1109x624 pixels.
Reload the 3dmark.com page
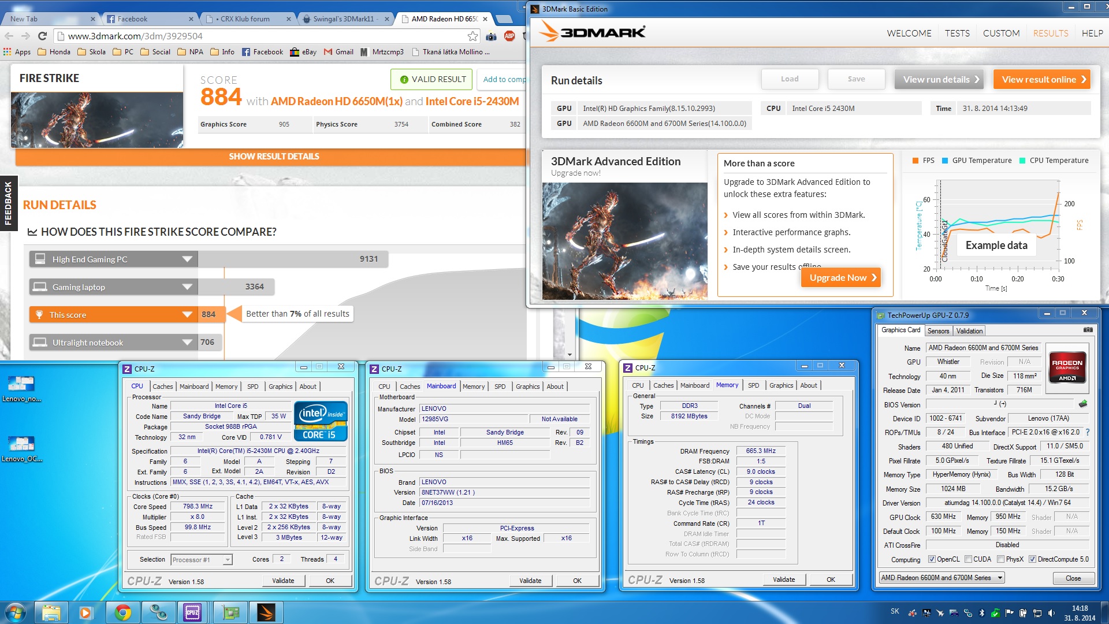(x=42, y=36)
